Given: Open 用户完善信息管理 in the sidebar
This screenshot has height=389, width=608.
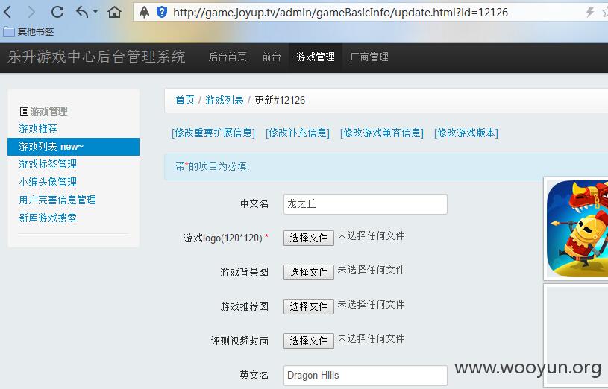Looking at the screenshot, I should (x=57, y=200).
